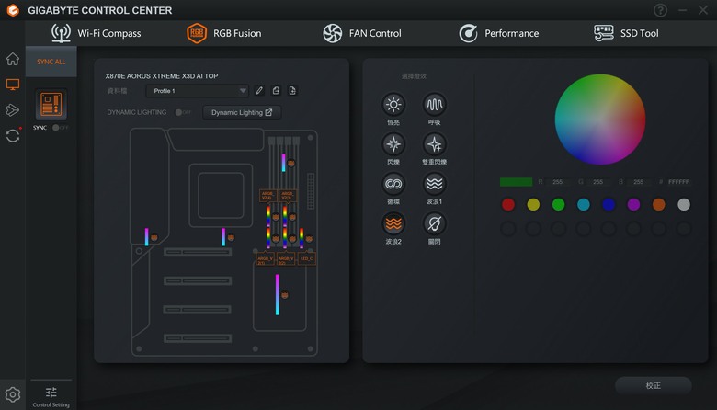This screenshot has width=717, height=410.
Task: Pick the yellow preset color swatch
Action: pyautogui.click(x=533, y=204)
